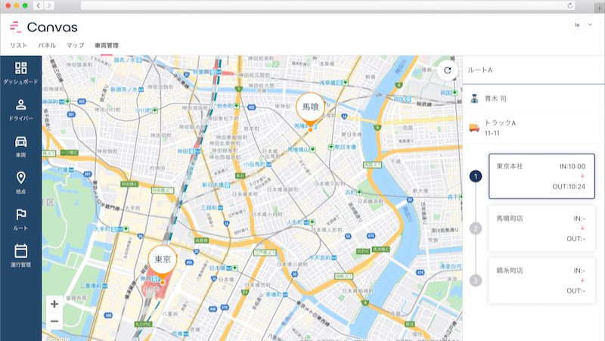605x341 pixels.
Task: Click the Canvas logo
Action: click(43, 27)
